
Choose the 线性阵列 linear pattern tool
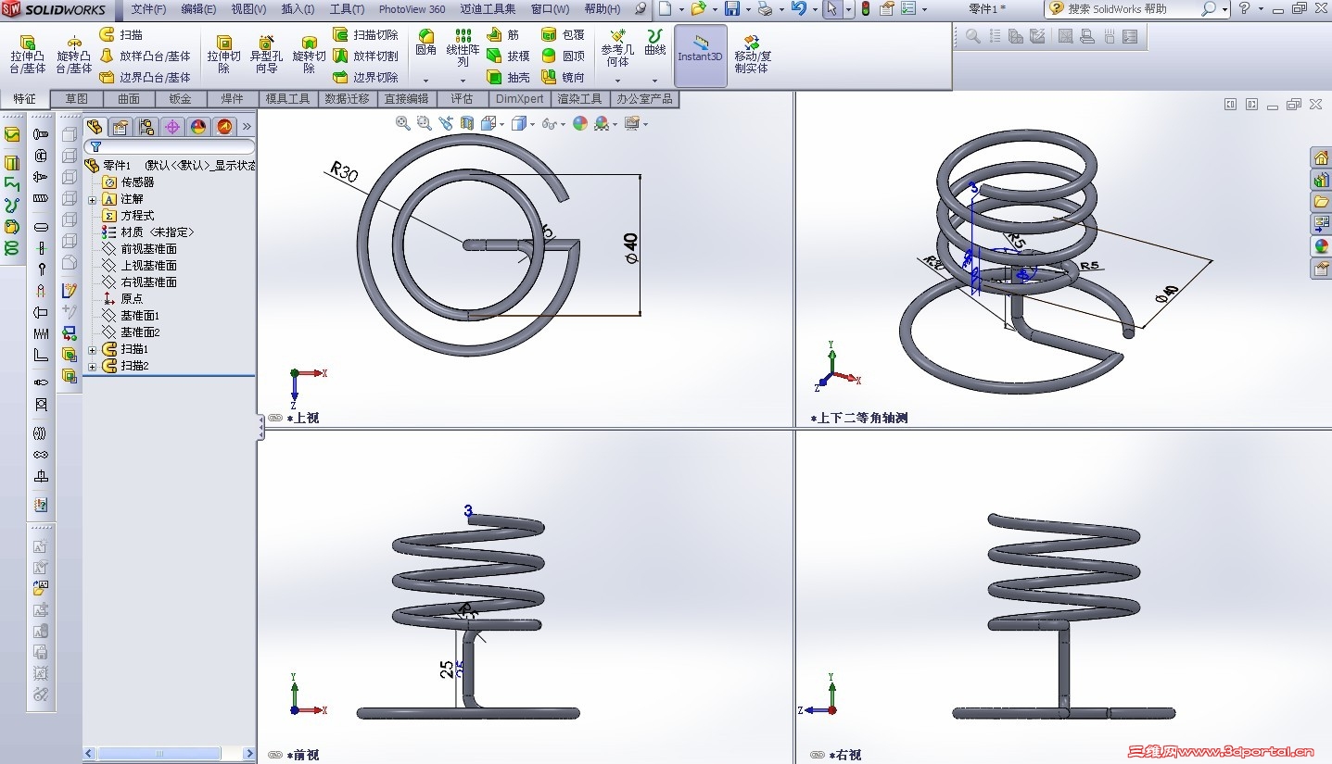(463, 48)
